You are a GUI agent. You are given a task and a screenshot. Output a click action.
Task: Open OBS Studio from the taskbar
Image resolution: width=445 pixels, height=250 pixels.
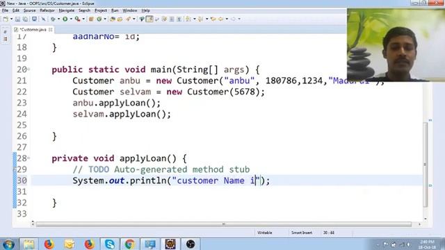tap(191, 244)
